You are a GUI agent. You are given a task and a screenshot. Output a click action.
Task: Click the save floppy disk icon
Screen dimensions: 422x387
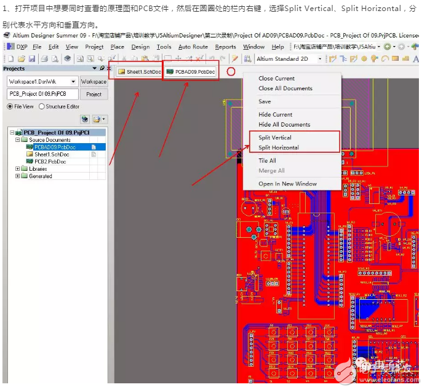coord(32,58)
